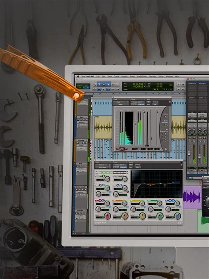
Task: Click the compare button in EQ plug-in header
Action: (123, 168)
